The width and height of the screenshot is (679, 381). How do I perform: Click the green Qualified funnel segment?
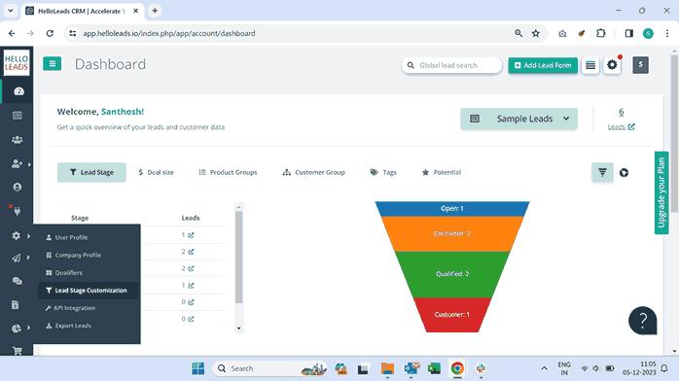[452, 274]
